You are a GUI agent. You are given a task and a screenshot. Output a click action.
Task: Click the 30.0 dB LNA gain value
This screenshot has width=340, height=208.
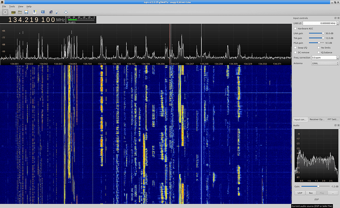[329, 34]
